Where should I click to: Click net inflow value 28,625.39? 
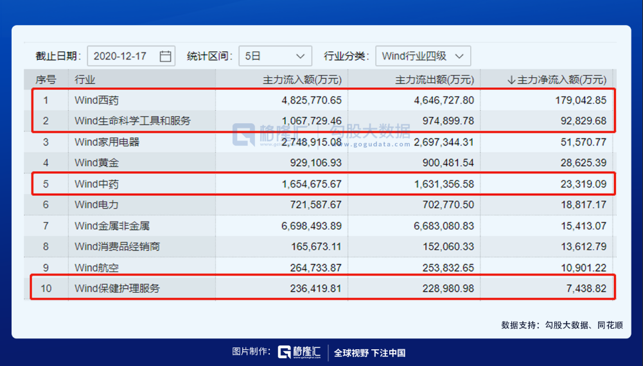tap(583, 162)
